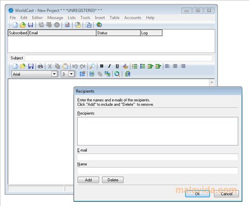
Task: Open the Arial font dropdown
Action: (54, 74)
